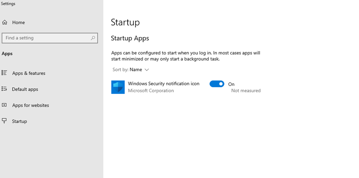Click the Apps for websites icon
Image resolution: width=359 pixels, height=178 pixels.
click(x=4, y=105)
